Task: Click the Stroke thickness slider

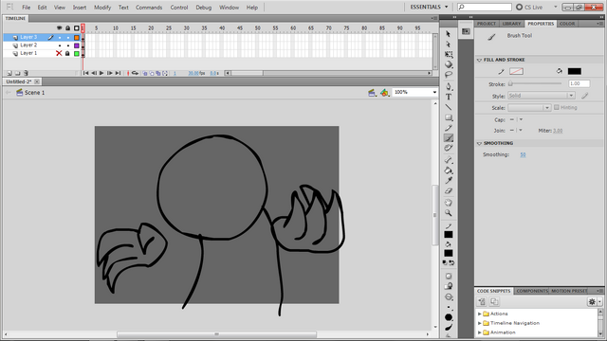Action: (535, 83)
